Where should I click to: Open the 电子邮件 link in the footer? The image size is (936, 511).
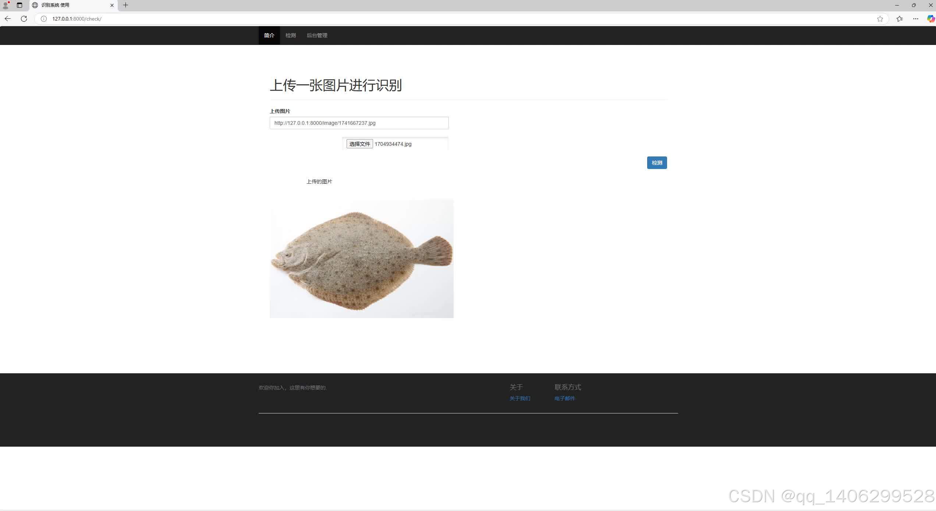[565, 398]
